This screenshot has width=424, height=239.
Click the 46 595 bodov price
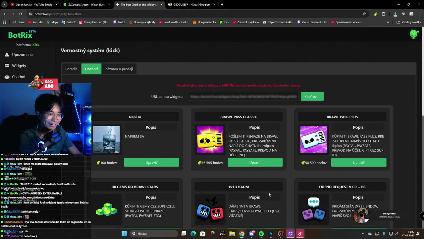coord(210,163)
